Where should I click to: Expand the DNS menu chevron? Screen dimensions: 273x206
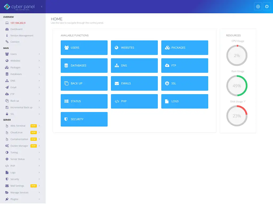coord(39,81)
